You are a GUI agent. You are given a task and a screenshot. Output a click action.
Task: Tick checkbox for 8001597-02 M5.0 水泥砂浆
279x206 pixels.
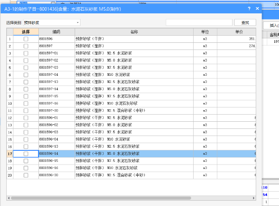pos(26,61)
